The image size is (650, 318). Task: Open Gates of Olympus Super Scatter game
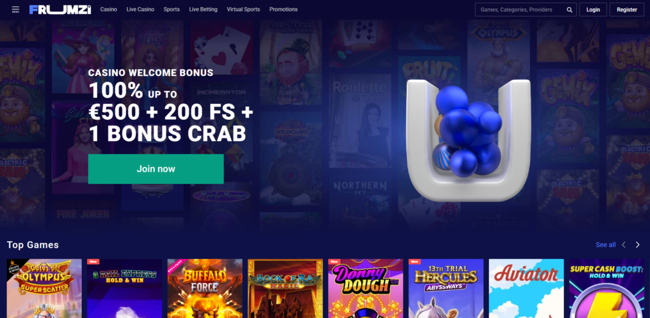click(x=44, y=289)
